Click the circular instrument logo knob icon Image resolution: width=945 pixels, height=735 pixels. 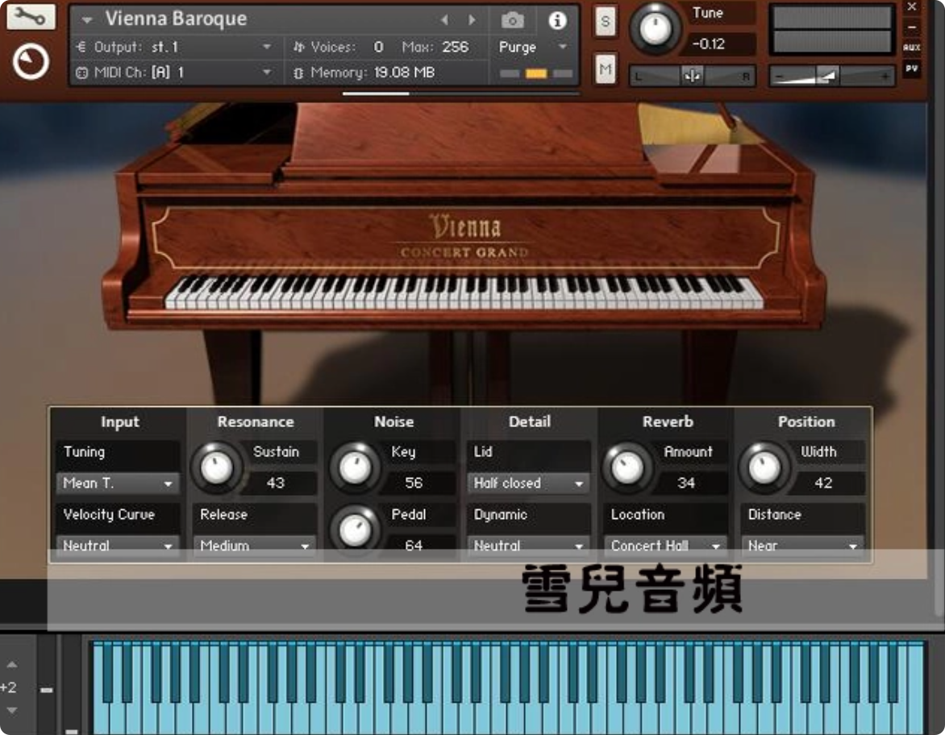(x=31, y=62)
